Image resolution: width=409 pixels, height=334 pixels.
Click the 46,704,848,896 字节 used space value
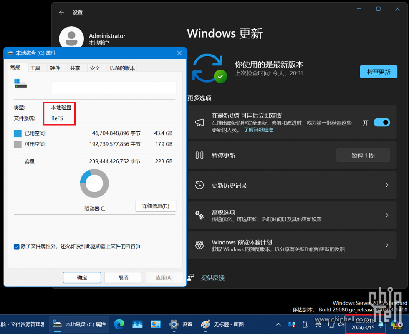tap(116, 133)
